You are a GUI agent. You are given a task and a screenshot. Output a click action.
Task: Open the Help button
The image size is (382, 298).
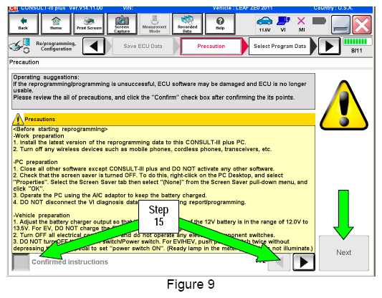pyautogui.click(x=220, y=24)
